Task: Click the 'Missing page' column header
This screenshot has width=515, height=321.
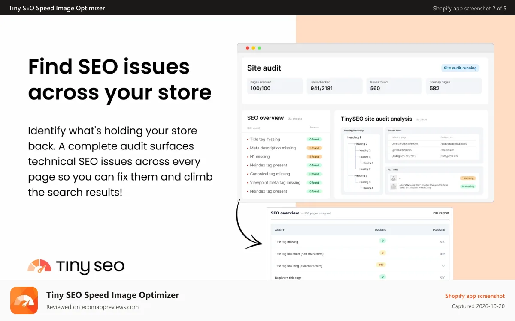Action: (399, 137)
